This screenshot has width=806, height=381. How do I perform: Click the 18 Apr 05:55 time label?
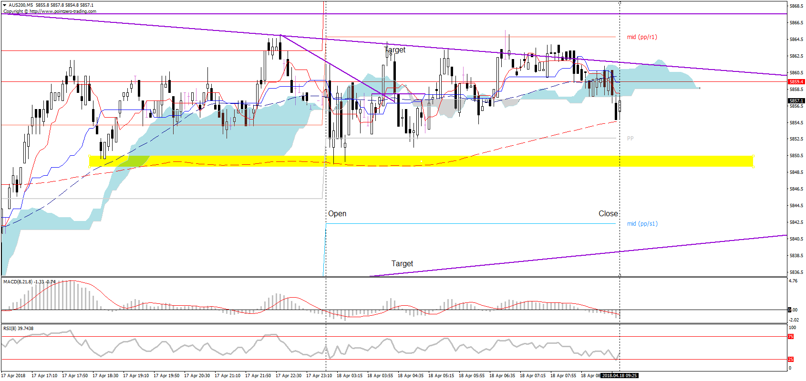click(x=472, y=375)
